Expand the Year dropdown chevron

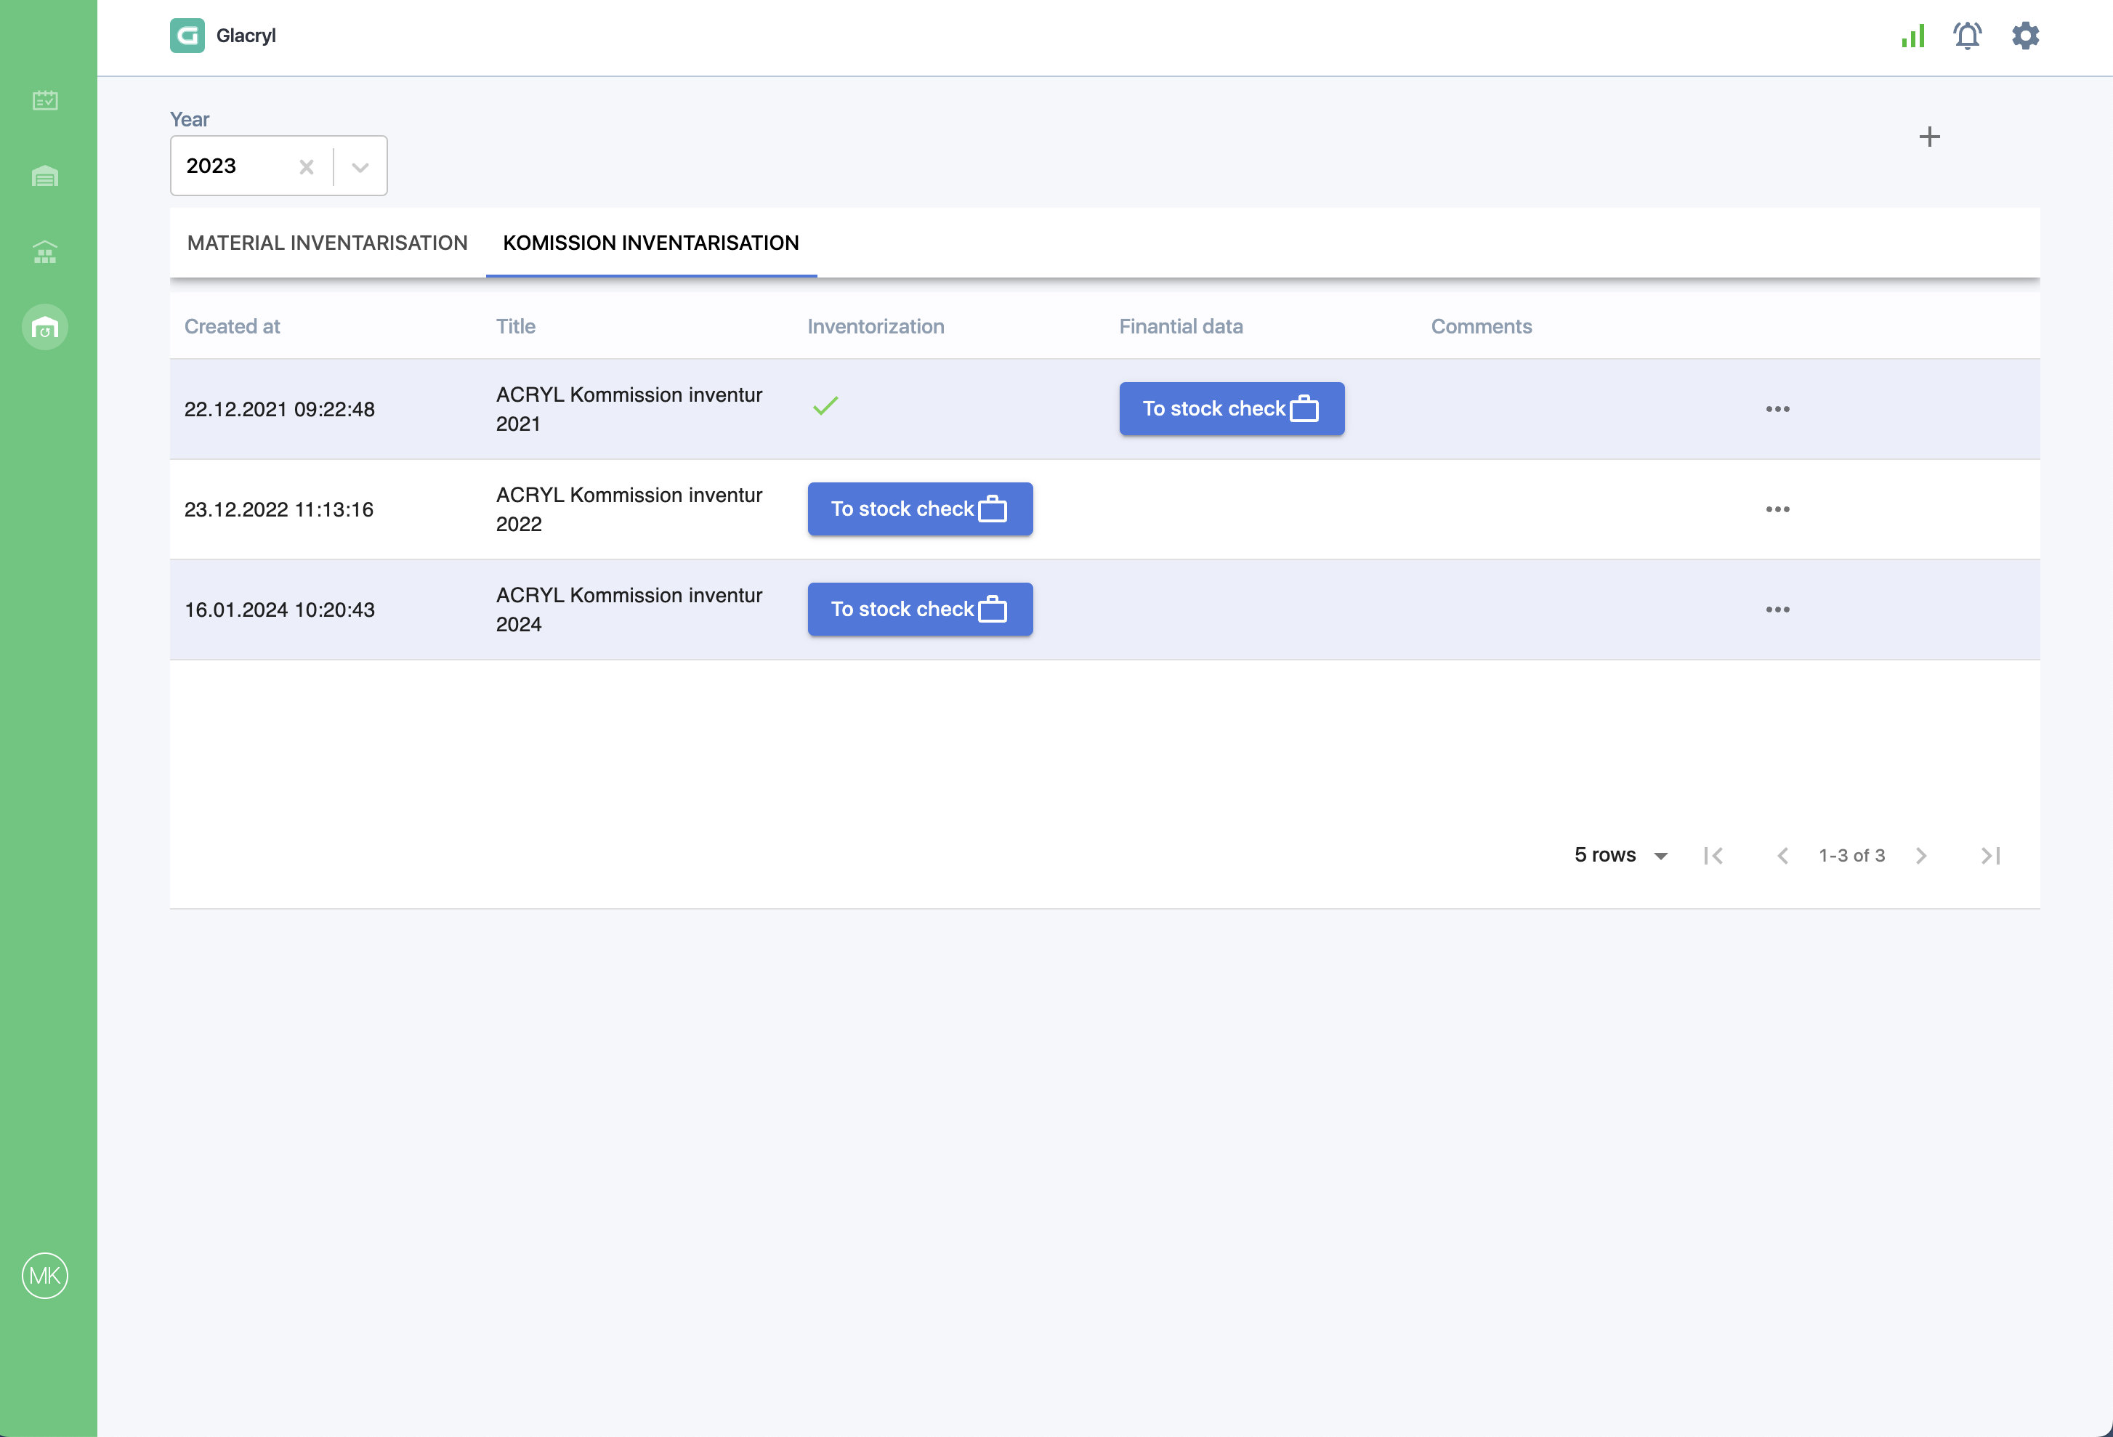point(360,166)
